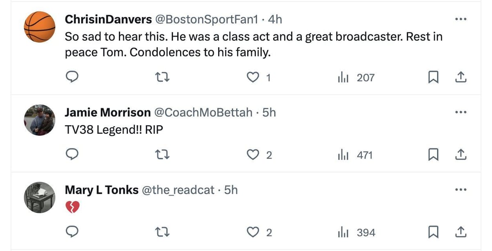Open more options for ChrisinDanvers' tweet
The height and width of the screenshot is (251, 492).
461,19
